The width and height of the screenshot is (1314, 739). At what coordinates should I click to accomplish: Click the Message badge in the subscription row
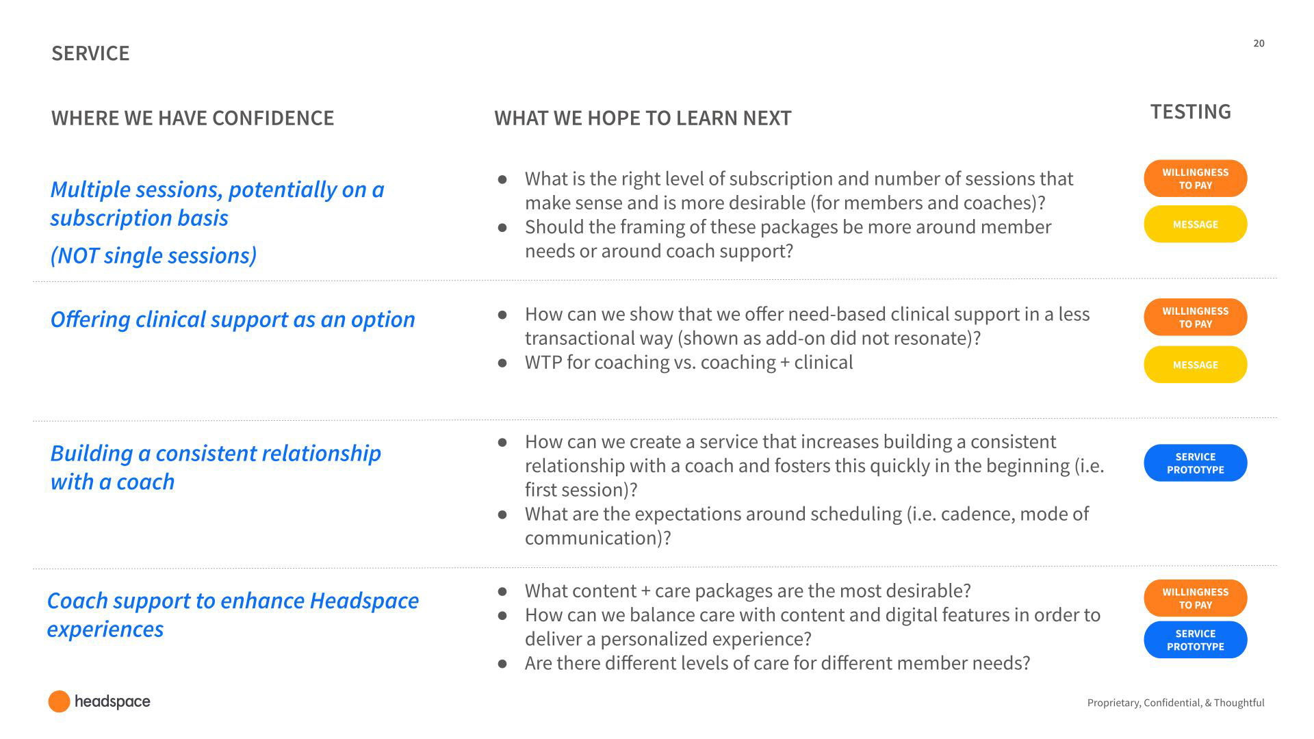click(x=1195, y=224)
